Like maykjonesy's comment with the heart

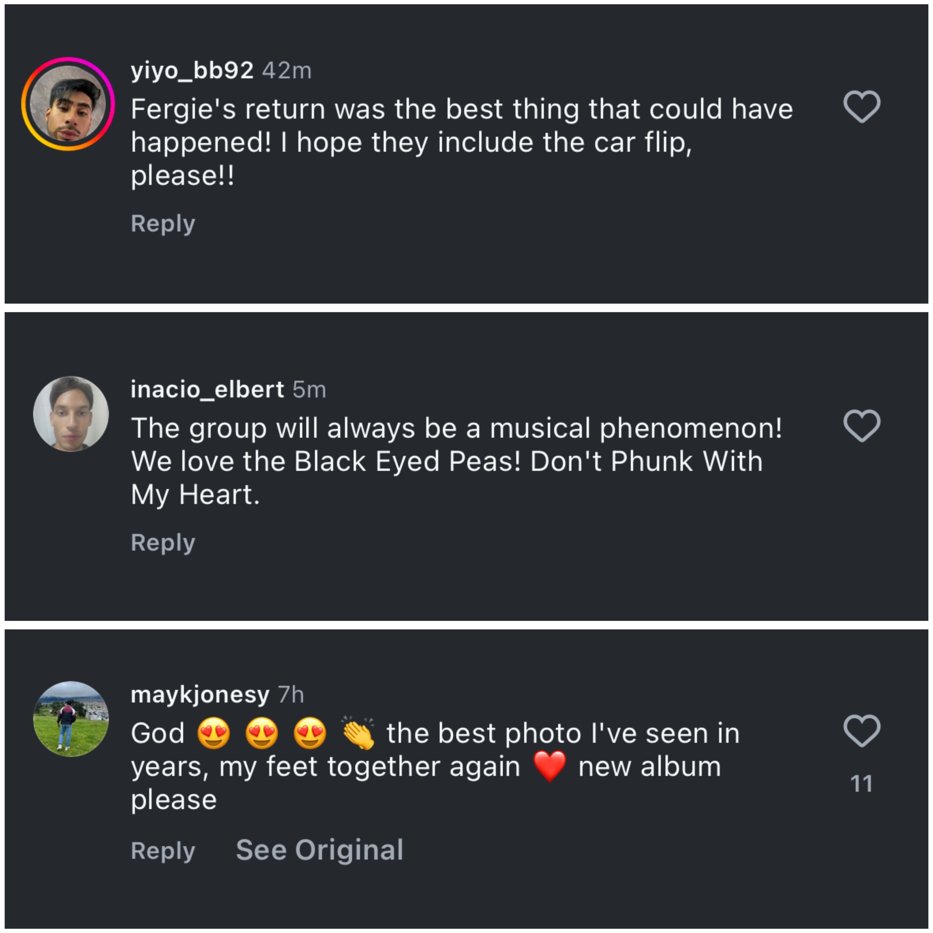tap(862, 730)
